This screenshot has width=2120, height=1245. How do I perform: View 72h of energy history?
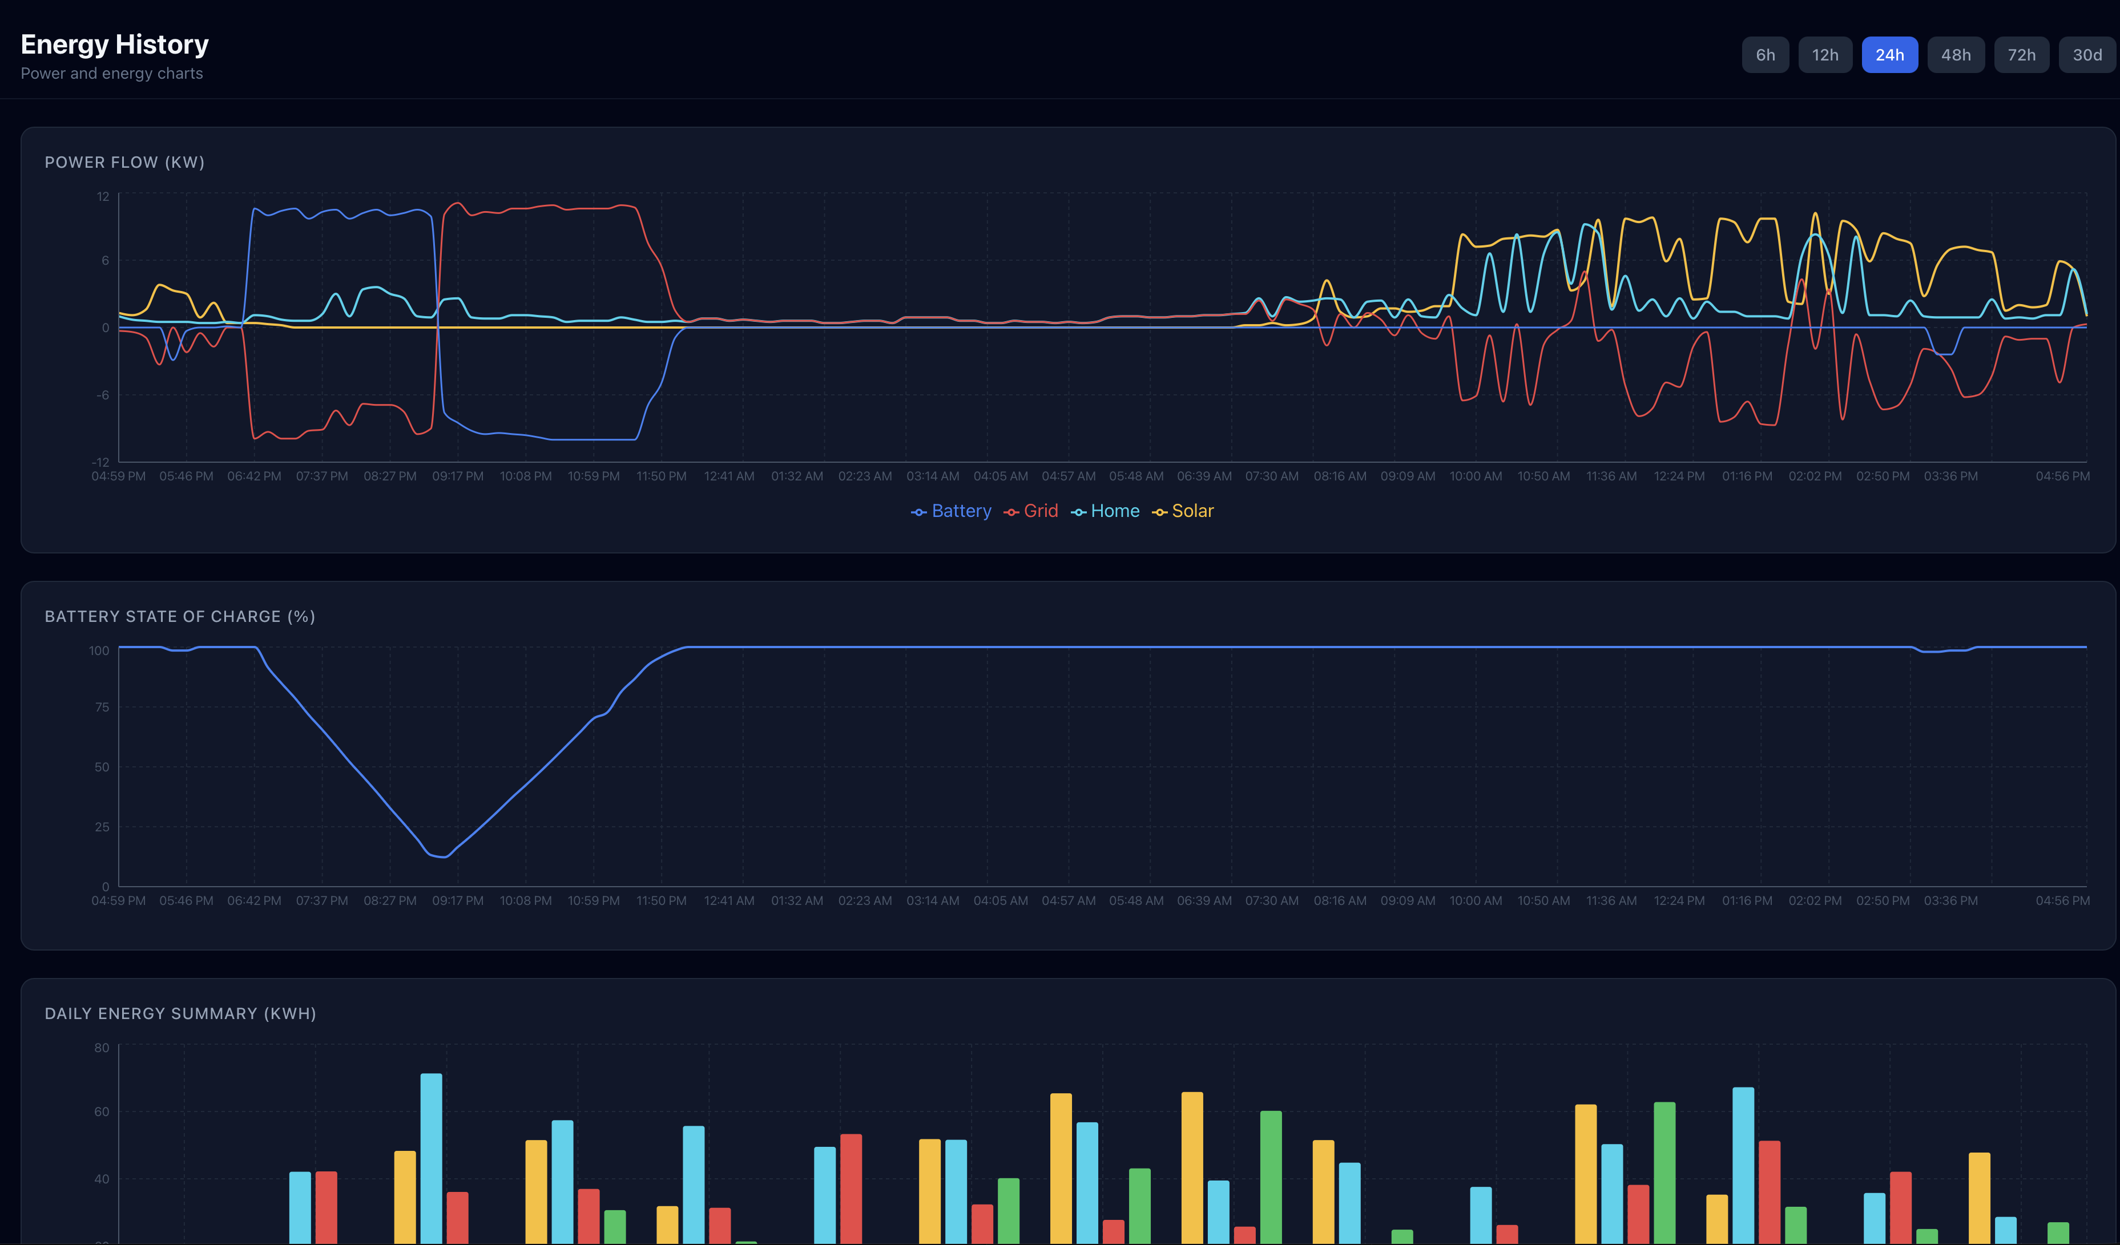(2022, 55)
